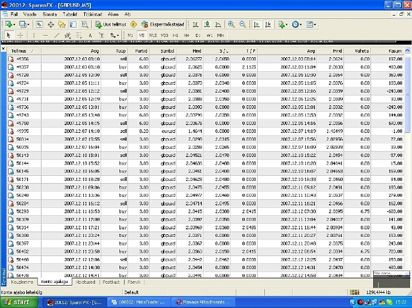This screenshot has height=308, width=412.
Task: Select the text 'A' drawing tool
Action: 90,35
